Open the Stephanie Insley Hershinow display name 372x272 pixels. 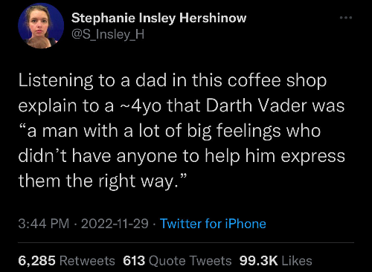tap(158, 18)
